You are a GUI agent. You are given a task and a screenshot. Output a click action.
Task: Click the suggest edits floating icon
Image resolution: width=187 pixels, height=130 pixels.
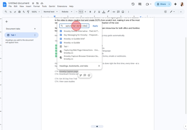point(81,75)
